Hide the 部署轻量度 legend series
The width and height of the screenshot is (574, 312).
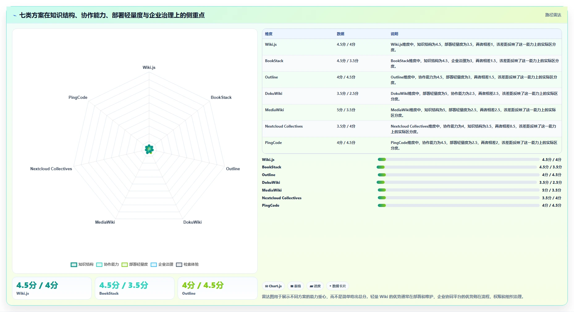(135, 264)
